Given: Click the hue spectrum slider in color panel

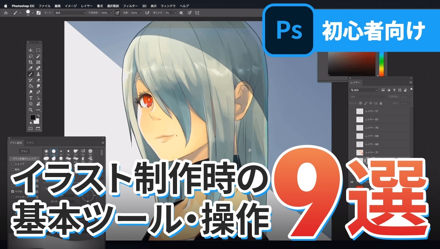Looking at the screenshot, I should (x=381, y=64).
